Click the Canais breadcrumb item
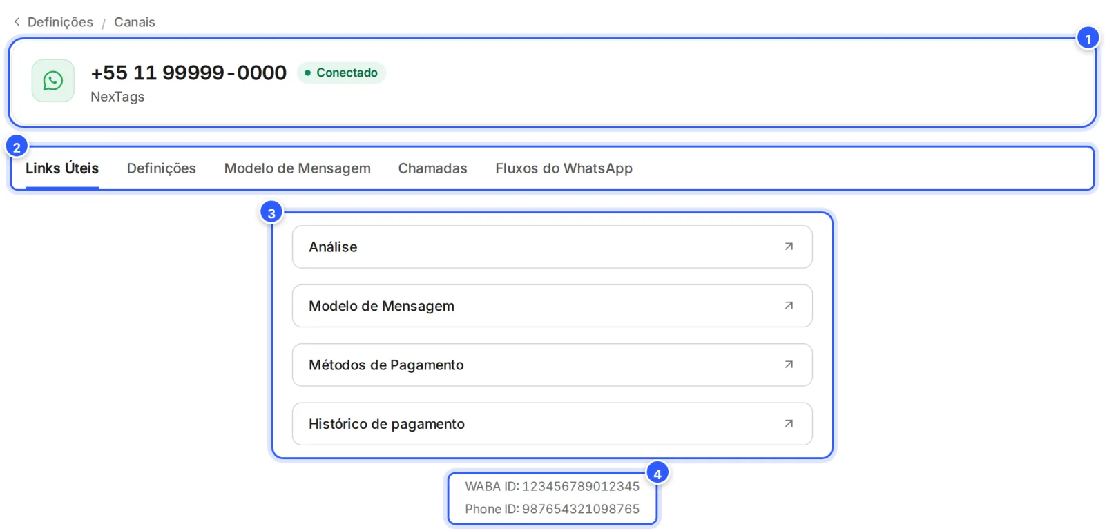 point(135,22)
